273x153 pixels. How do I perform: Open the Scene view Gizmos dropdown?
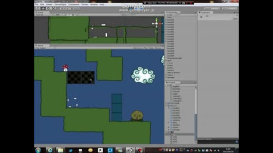125,15
